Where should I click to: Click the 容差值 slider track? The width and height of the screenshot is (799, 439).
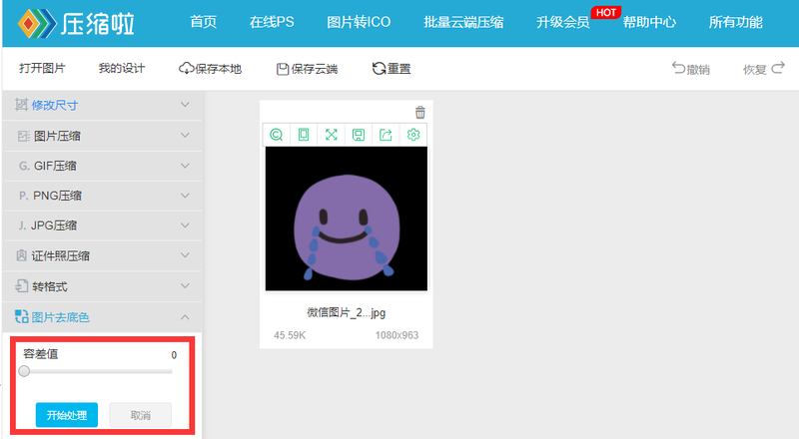click(97, 371)
